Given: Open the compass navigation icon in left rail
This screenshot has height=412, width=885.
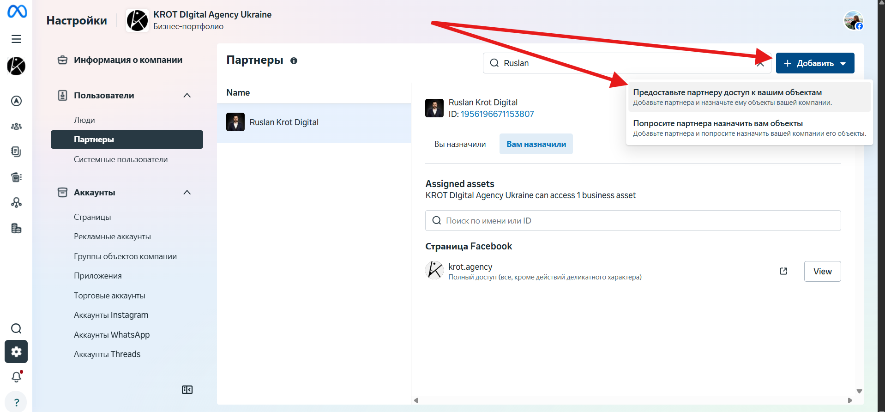Looking at the screenshot, I should (x=16, y=101).
